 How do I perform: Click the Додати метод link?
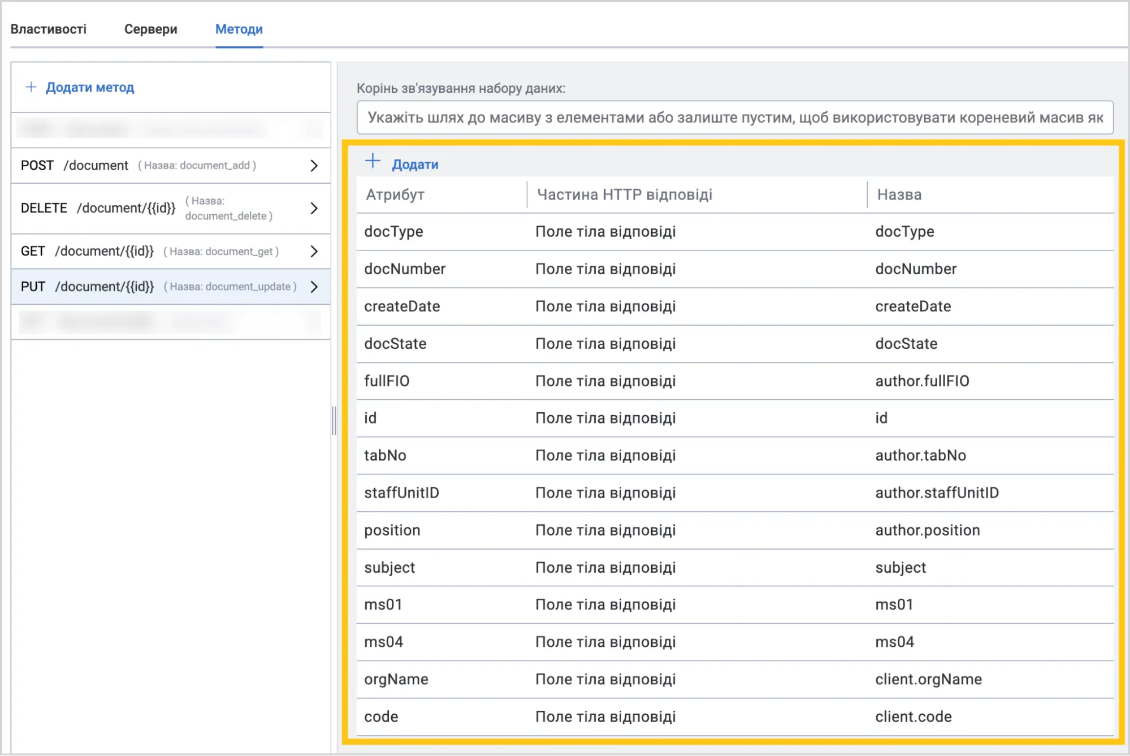pos(90,87)
